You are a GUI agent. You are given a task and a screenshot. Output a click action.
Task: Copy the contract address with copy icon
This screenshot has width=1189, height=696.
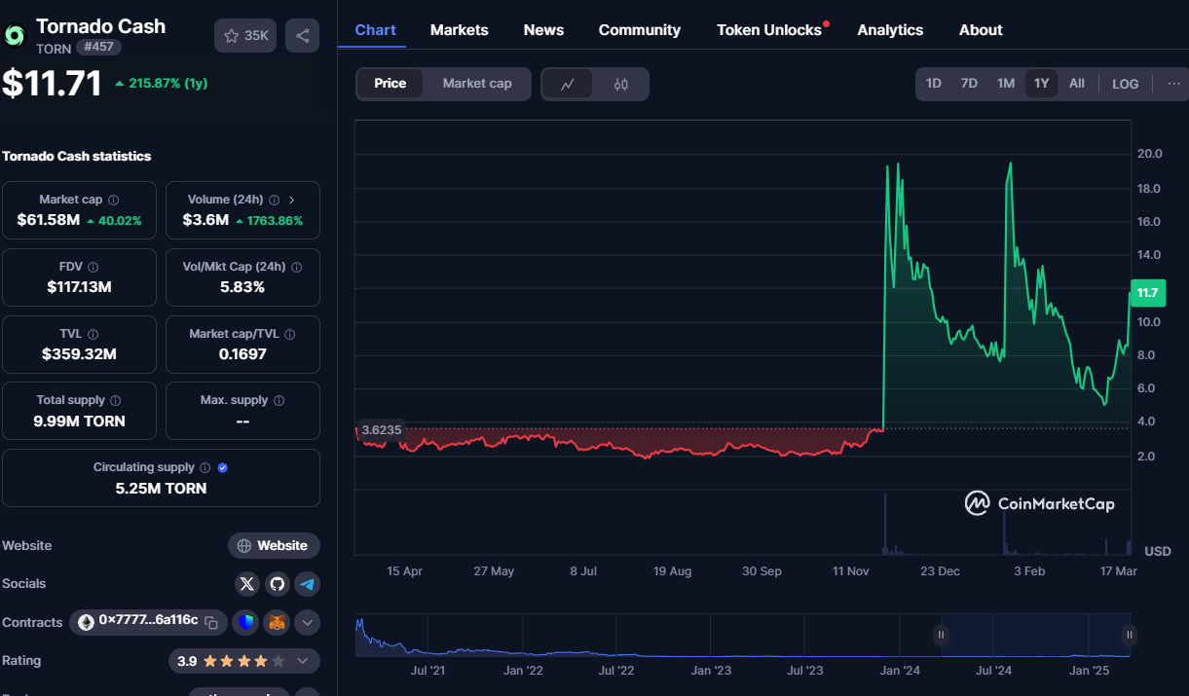(211, 622)
